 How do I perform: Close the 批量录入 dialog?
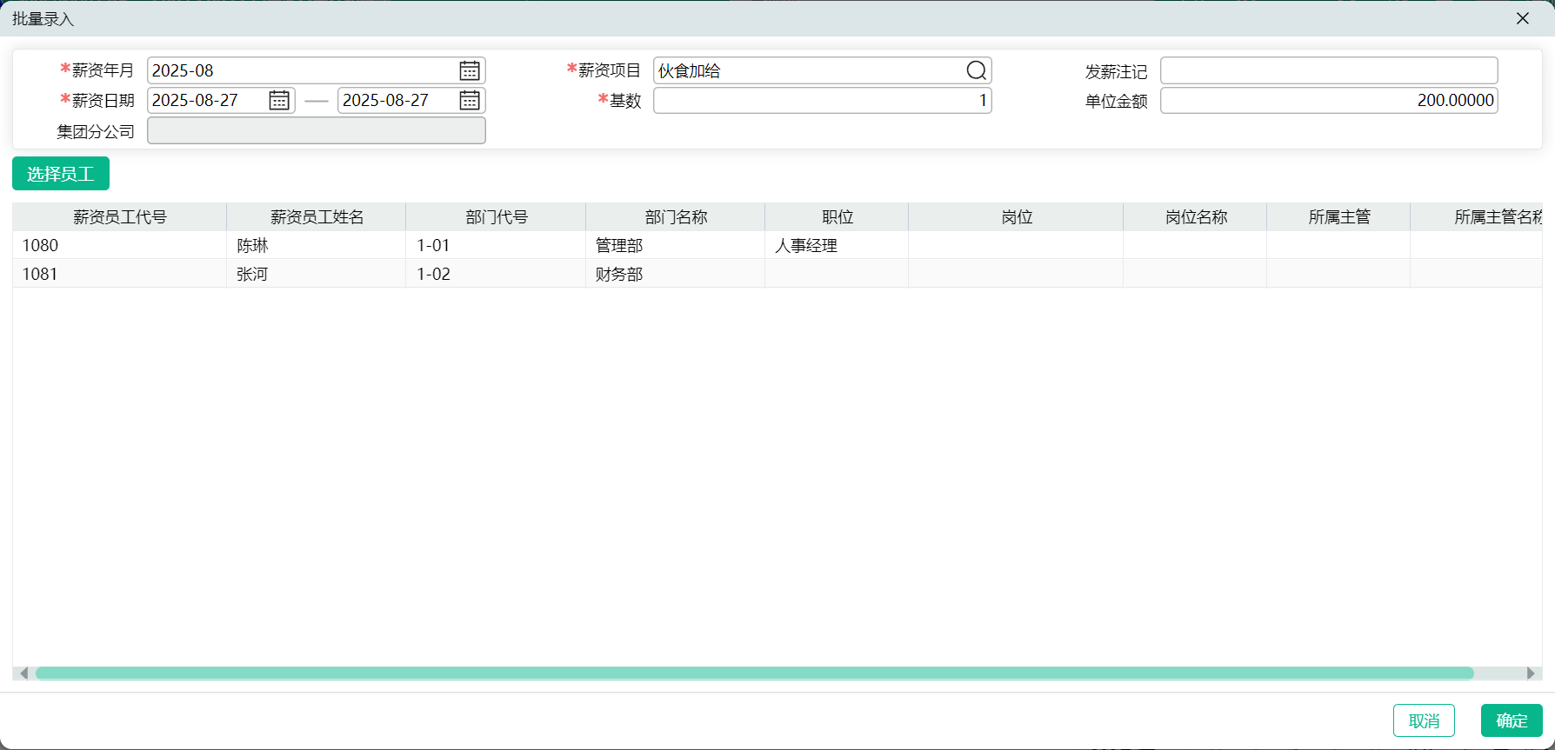[x=1523, y=18]
